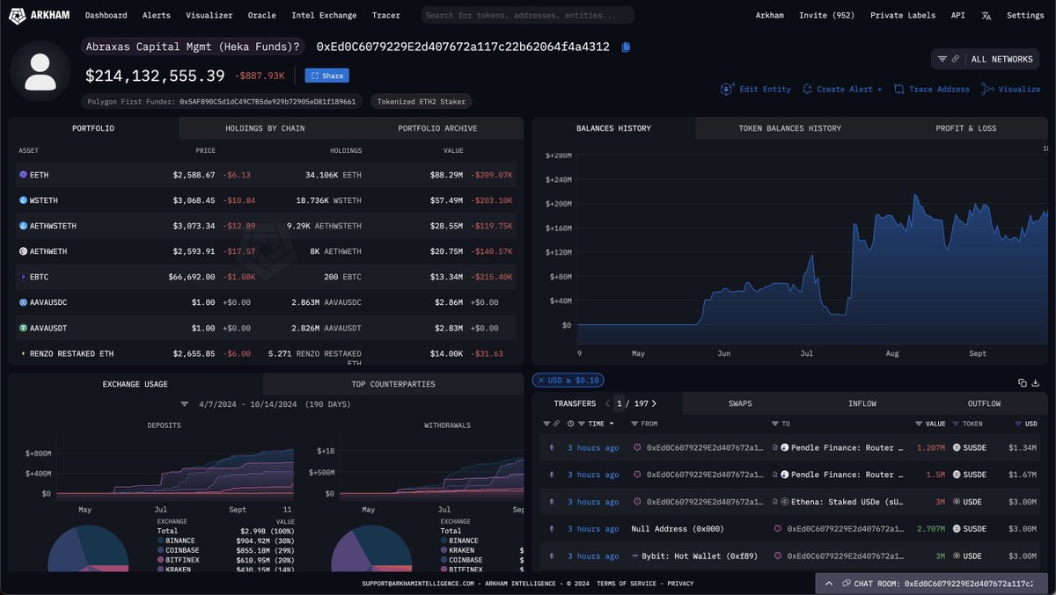
Task: Open the Tracer menu item
Action: (x=385, y=15)
